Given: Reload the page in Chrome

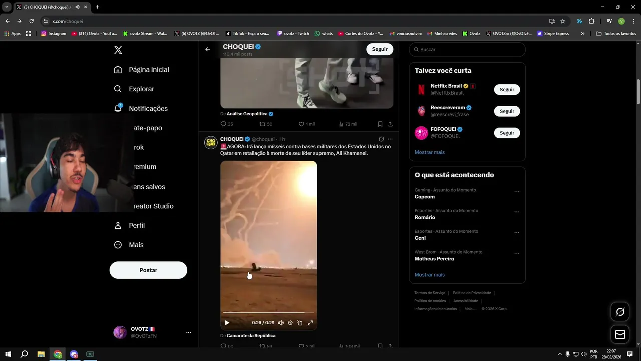Looking at the screenshot, I should coord(31,21).
